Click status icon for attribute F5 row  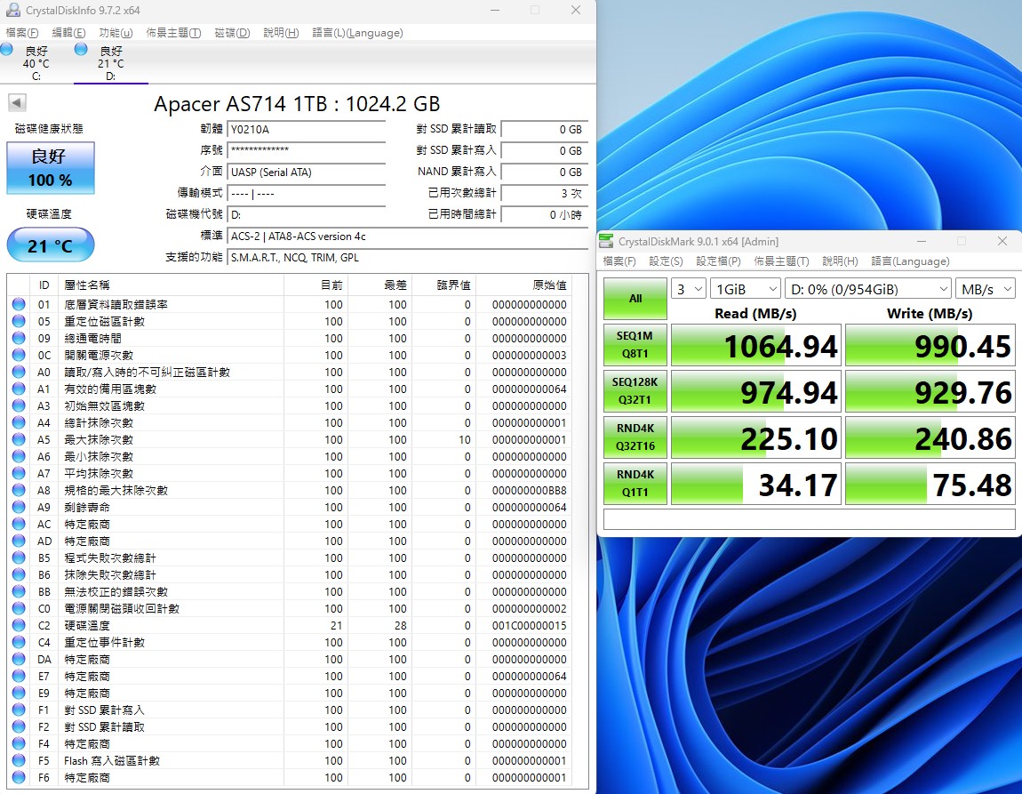[19, 761]
